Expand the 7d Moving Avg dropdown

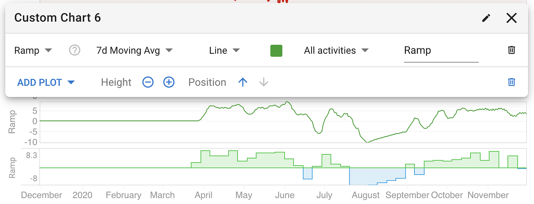point(134,51)
